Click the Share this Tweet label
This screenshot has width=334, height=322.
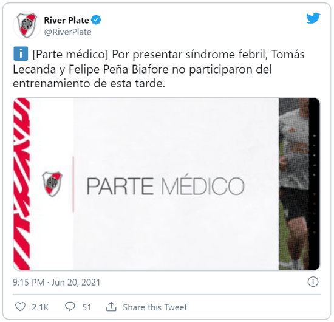pos(155,307)
